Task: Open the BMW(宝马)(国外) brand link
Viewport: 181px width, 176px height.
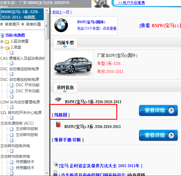Action: click(91, 22)
